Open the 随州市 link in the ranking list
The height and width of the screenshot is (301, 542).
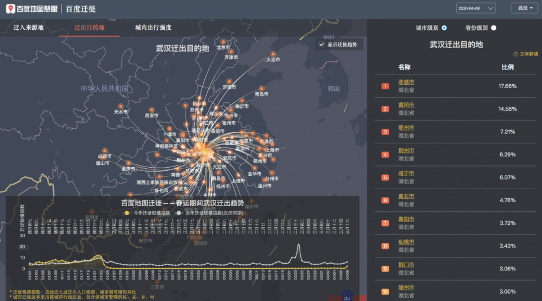point(406,287)
